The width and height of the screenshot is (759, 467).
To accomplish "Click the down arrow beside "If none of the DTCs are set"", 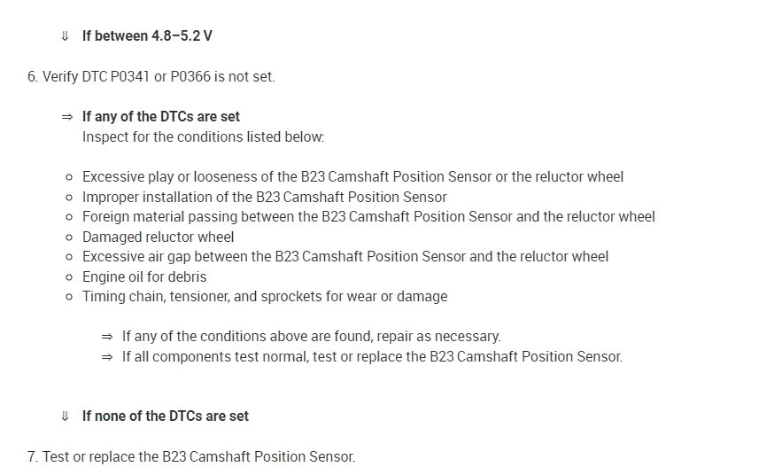I will (x=65, y=416).
